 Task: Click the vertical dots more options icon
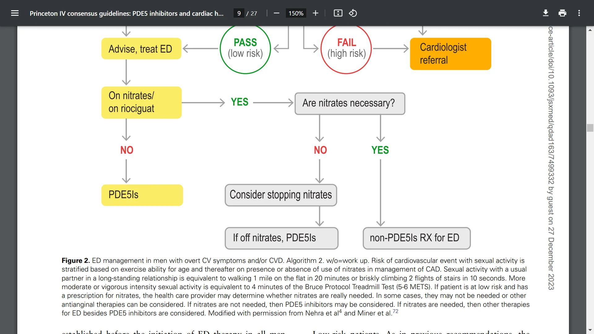pos(579,13)
